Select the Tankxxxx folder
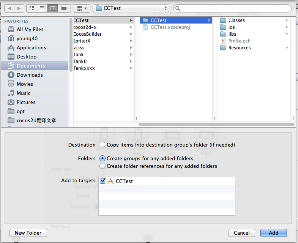 [104, 68]
